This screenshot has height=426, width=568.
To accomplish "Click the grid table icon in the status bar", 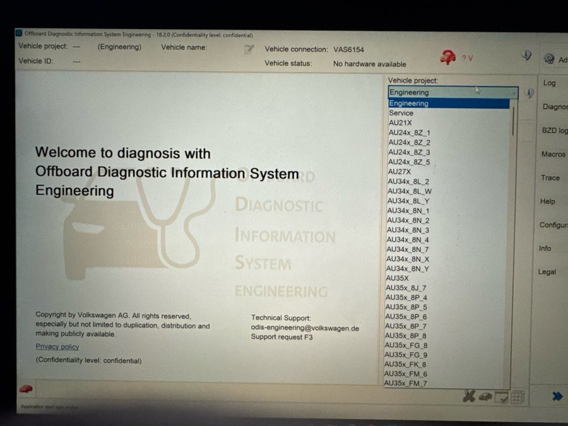I will [518, 397].
